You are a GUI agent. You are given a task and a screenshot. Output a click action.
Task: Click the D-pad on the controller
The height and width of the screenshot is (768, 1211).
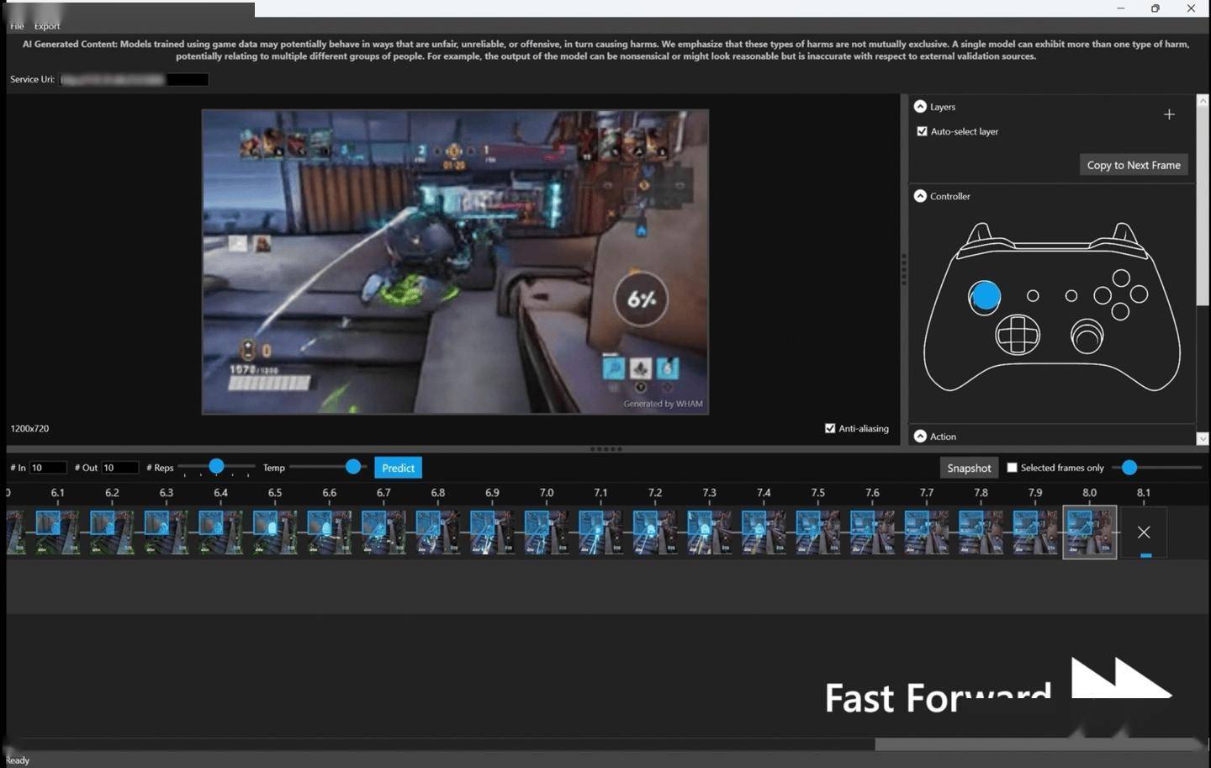(x=1018, y=336)
